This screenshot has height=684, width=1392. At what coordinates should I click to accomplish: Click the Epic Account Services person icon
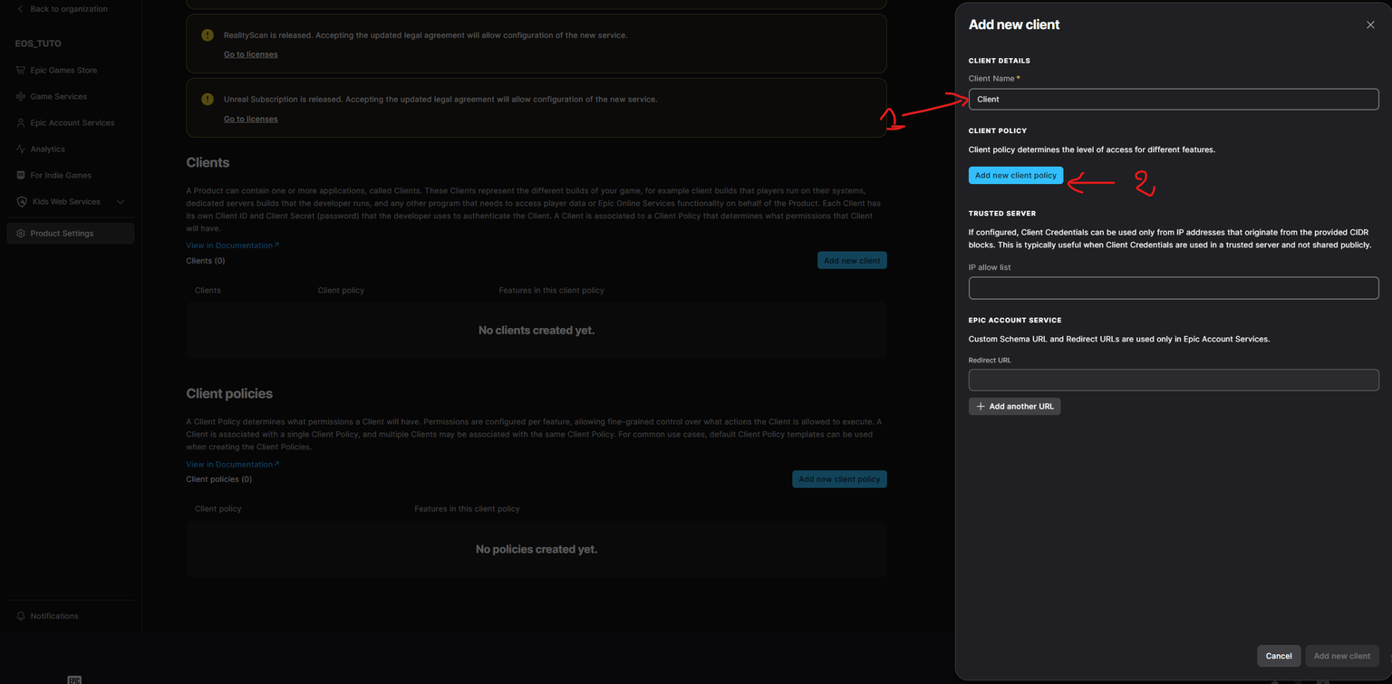click(19, 122)
